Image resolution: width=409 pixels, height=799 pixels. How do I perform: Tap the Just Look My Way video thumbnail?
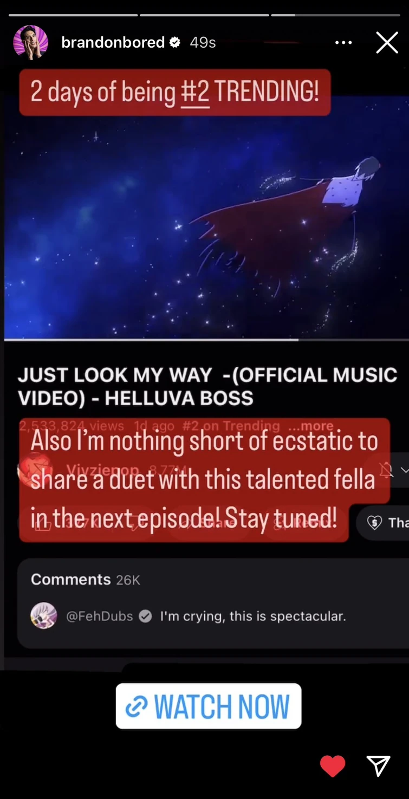tap(206, 217)
